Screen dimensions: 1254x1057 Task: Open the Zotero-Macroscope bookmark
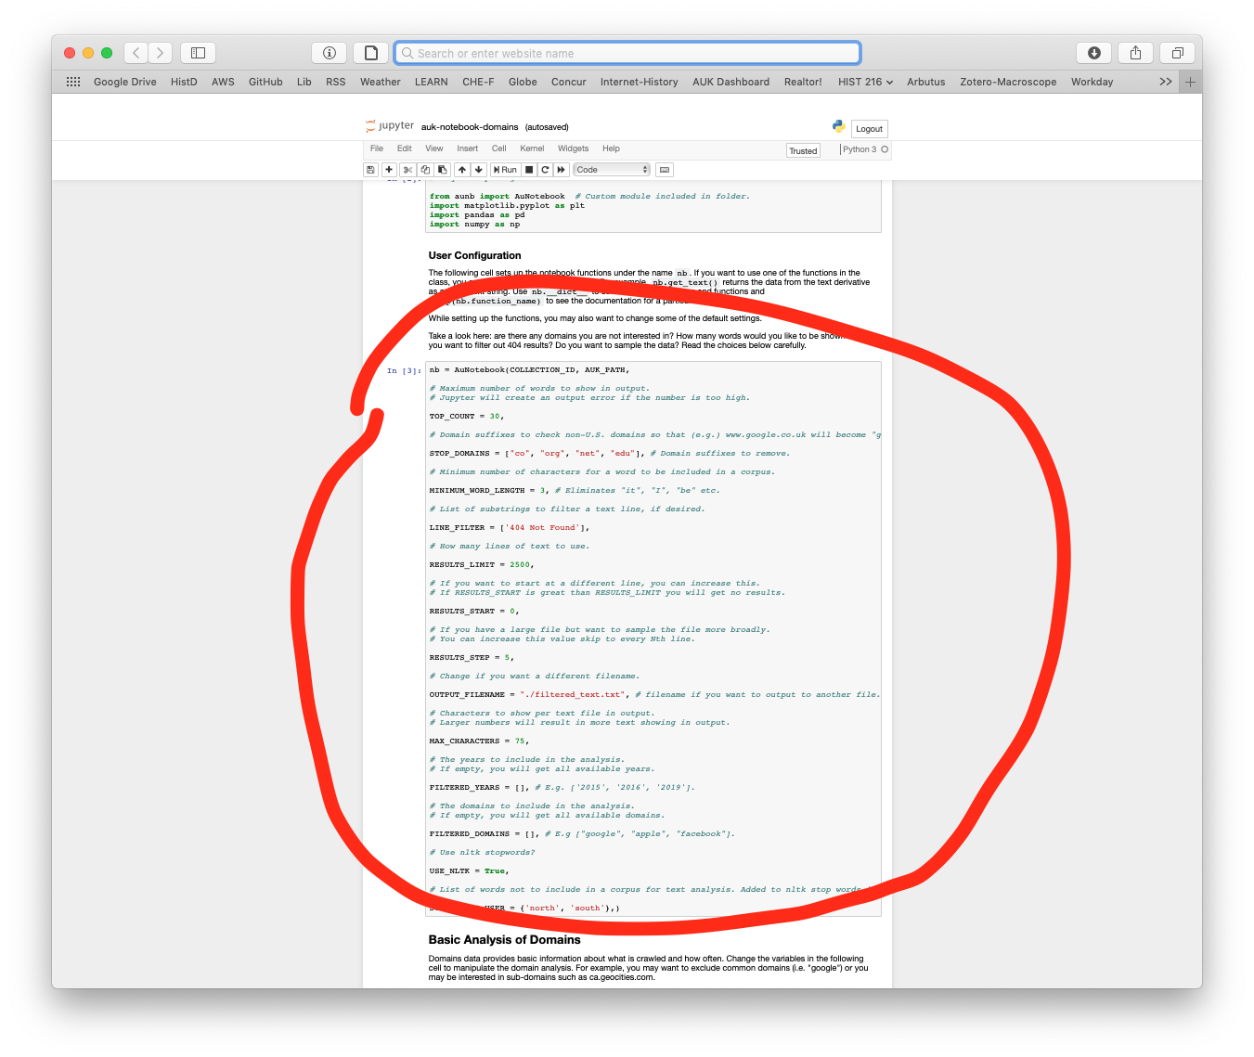[x=1008, y=82]
